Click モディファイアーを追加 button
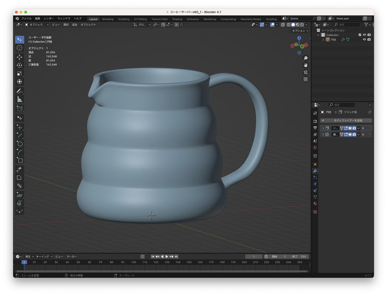The width and height of the screenshot is (387, 295). [346, 120]
